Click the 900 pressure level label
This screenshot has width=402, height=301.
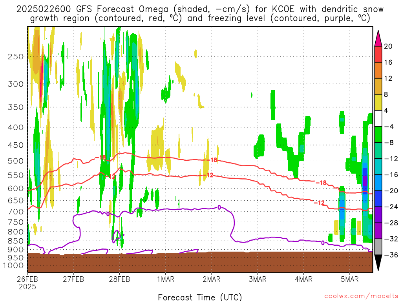pos(16,249)
